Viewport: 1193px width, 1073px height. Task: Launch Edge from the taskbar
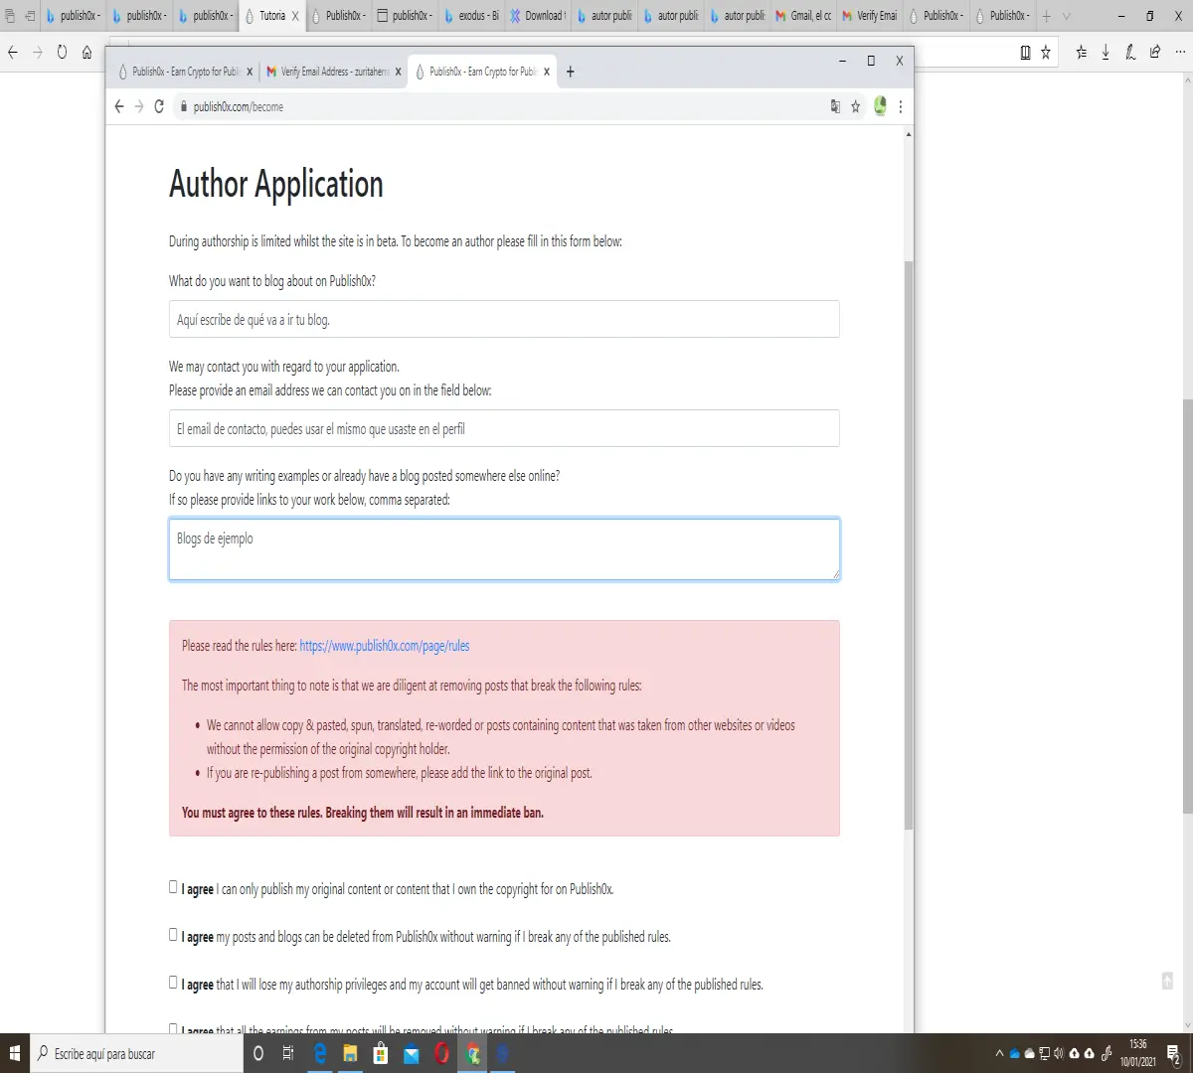[320, 1053]
